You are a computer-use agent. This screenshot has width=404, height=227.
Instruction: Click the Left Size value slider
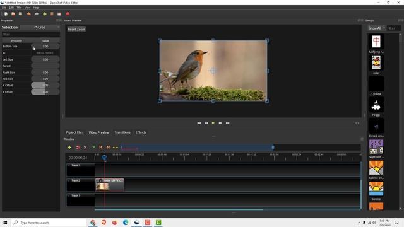(x=45, y=59)
